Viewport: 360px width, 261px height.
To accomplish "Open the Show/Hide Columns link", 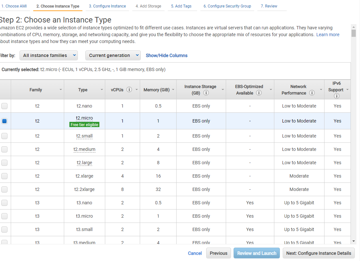I will point(166,55).
